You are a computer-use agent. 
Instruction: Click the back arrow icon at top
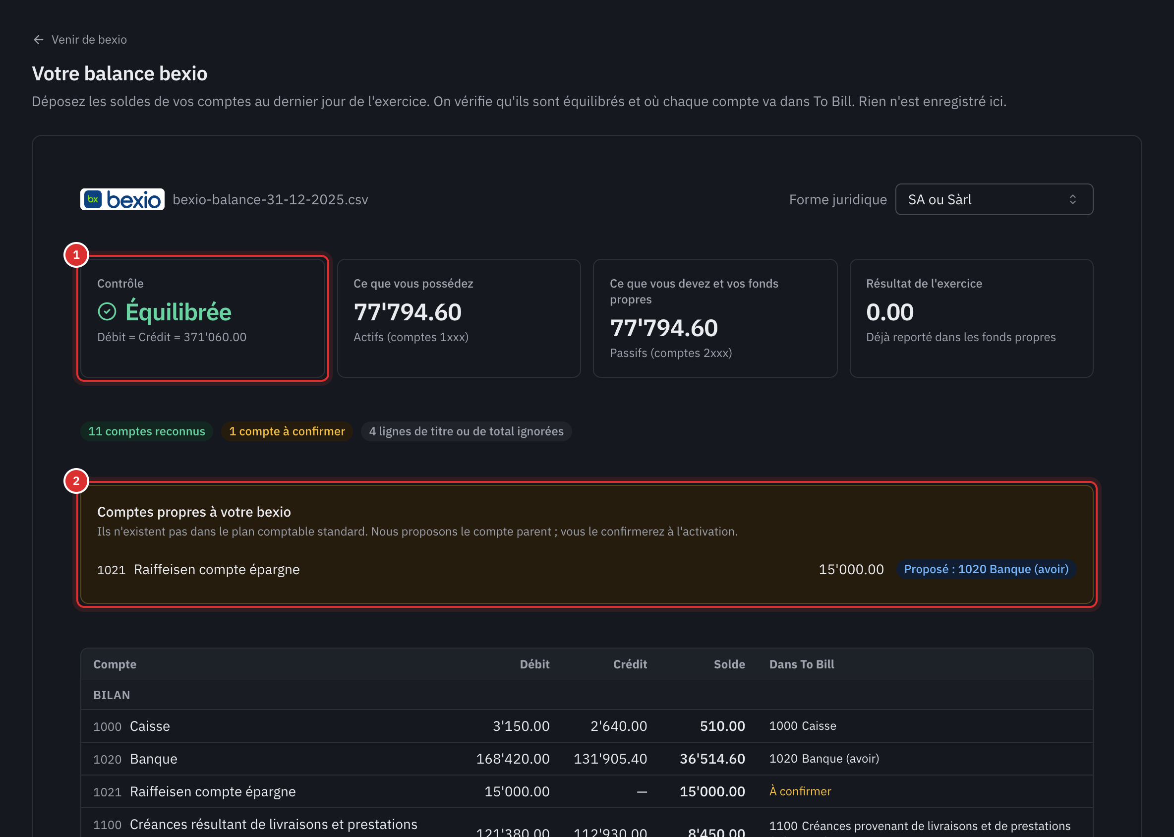click(38, 40)
